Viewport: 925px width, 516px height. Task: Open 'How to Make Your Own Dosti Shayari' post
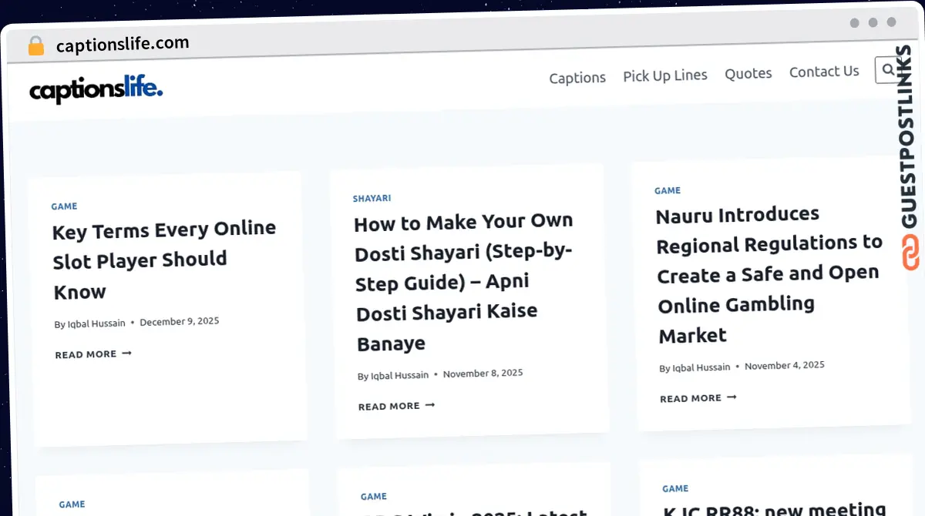coord(465,282)
